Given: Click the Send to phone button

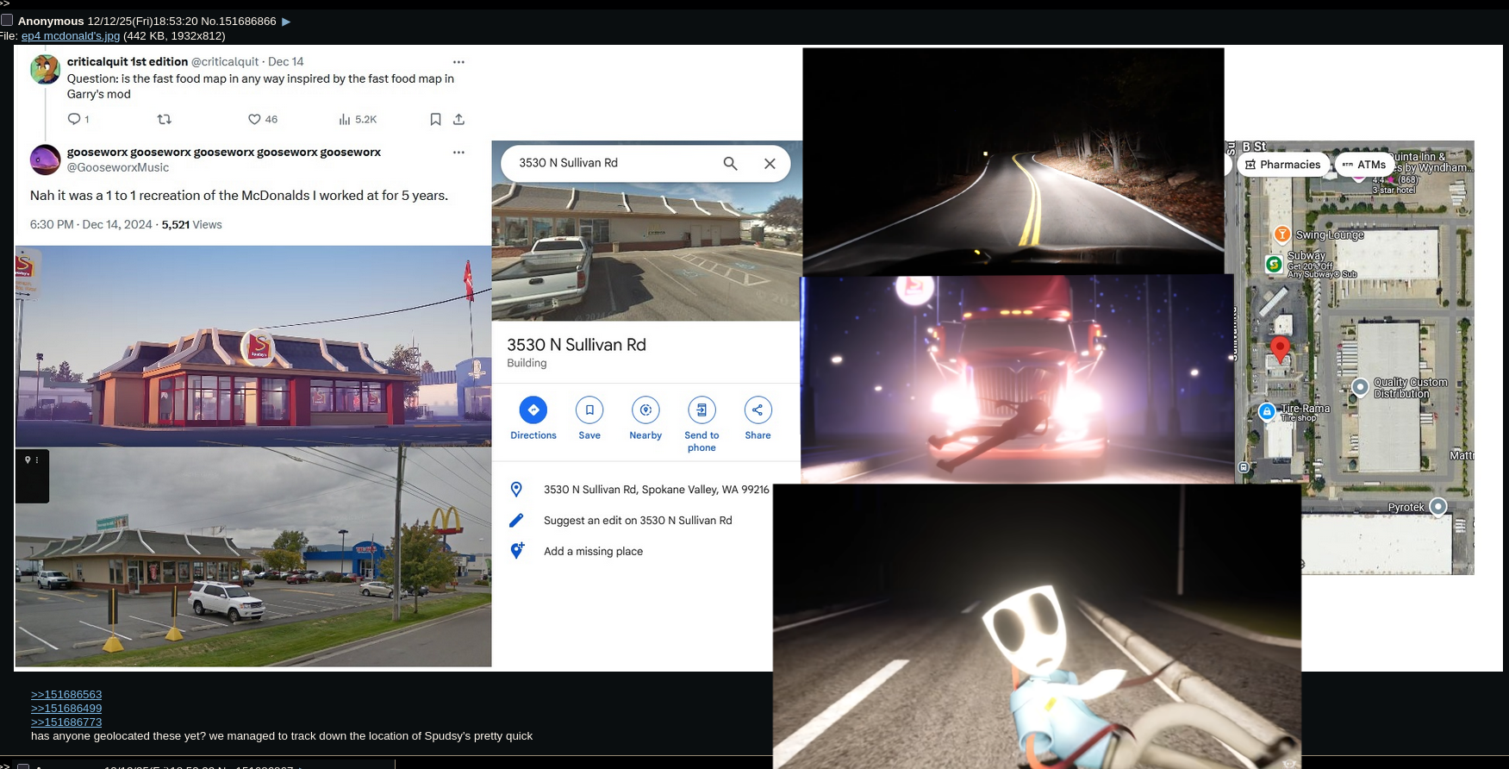Looking at the screenshot, I should [x=701, y=424].
